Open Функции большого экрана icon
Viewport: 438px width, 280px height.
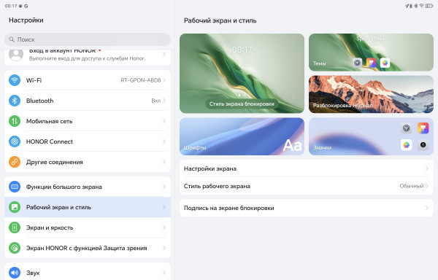point(15,187)
